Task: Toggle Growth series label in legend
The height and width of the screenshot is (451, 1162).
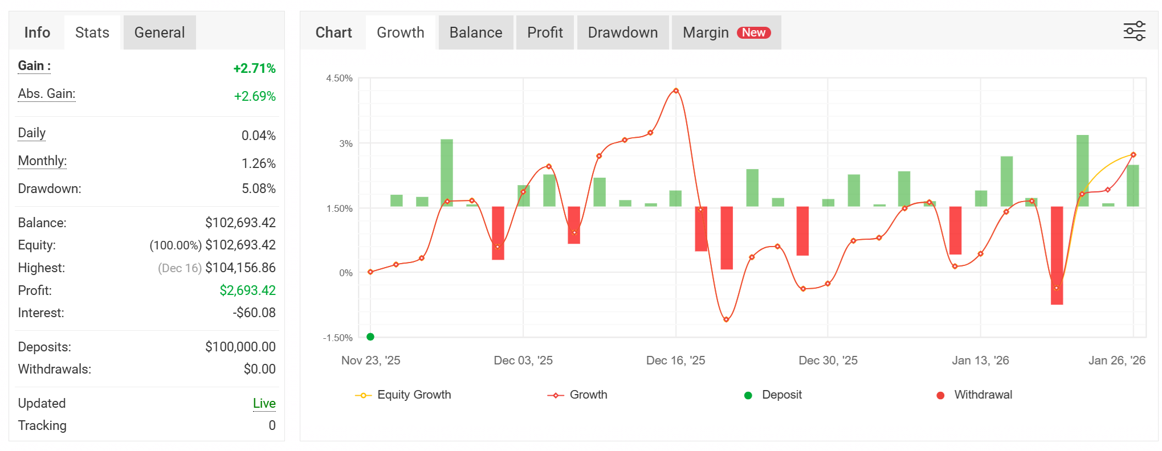Action: coord(588,395)
